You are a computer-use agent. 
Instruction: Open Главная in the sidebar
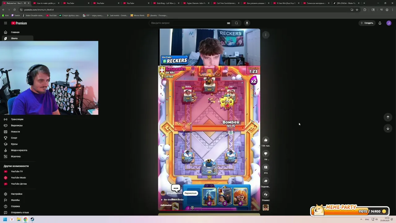(x=15, y=32)
